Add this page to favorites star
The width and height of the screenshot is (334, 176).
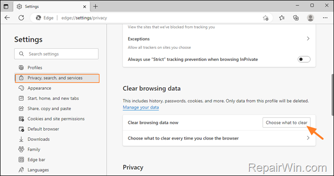coord(265,18)
